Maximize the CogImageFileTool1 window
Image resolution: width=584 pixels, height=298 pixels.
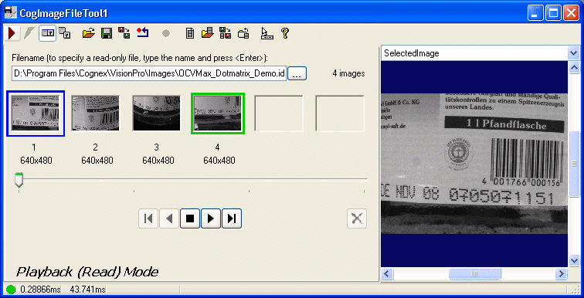pos(553,13)
